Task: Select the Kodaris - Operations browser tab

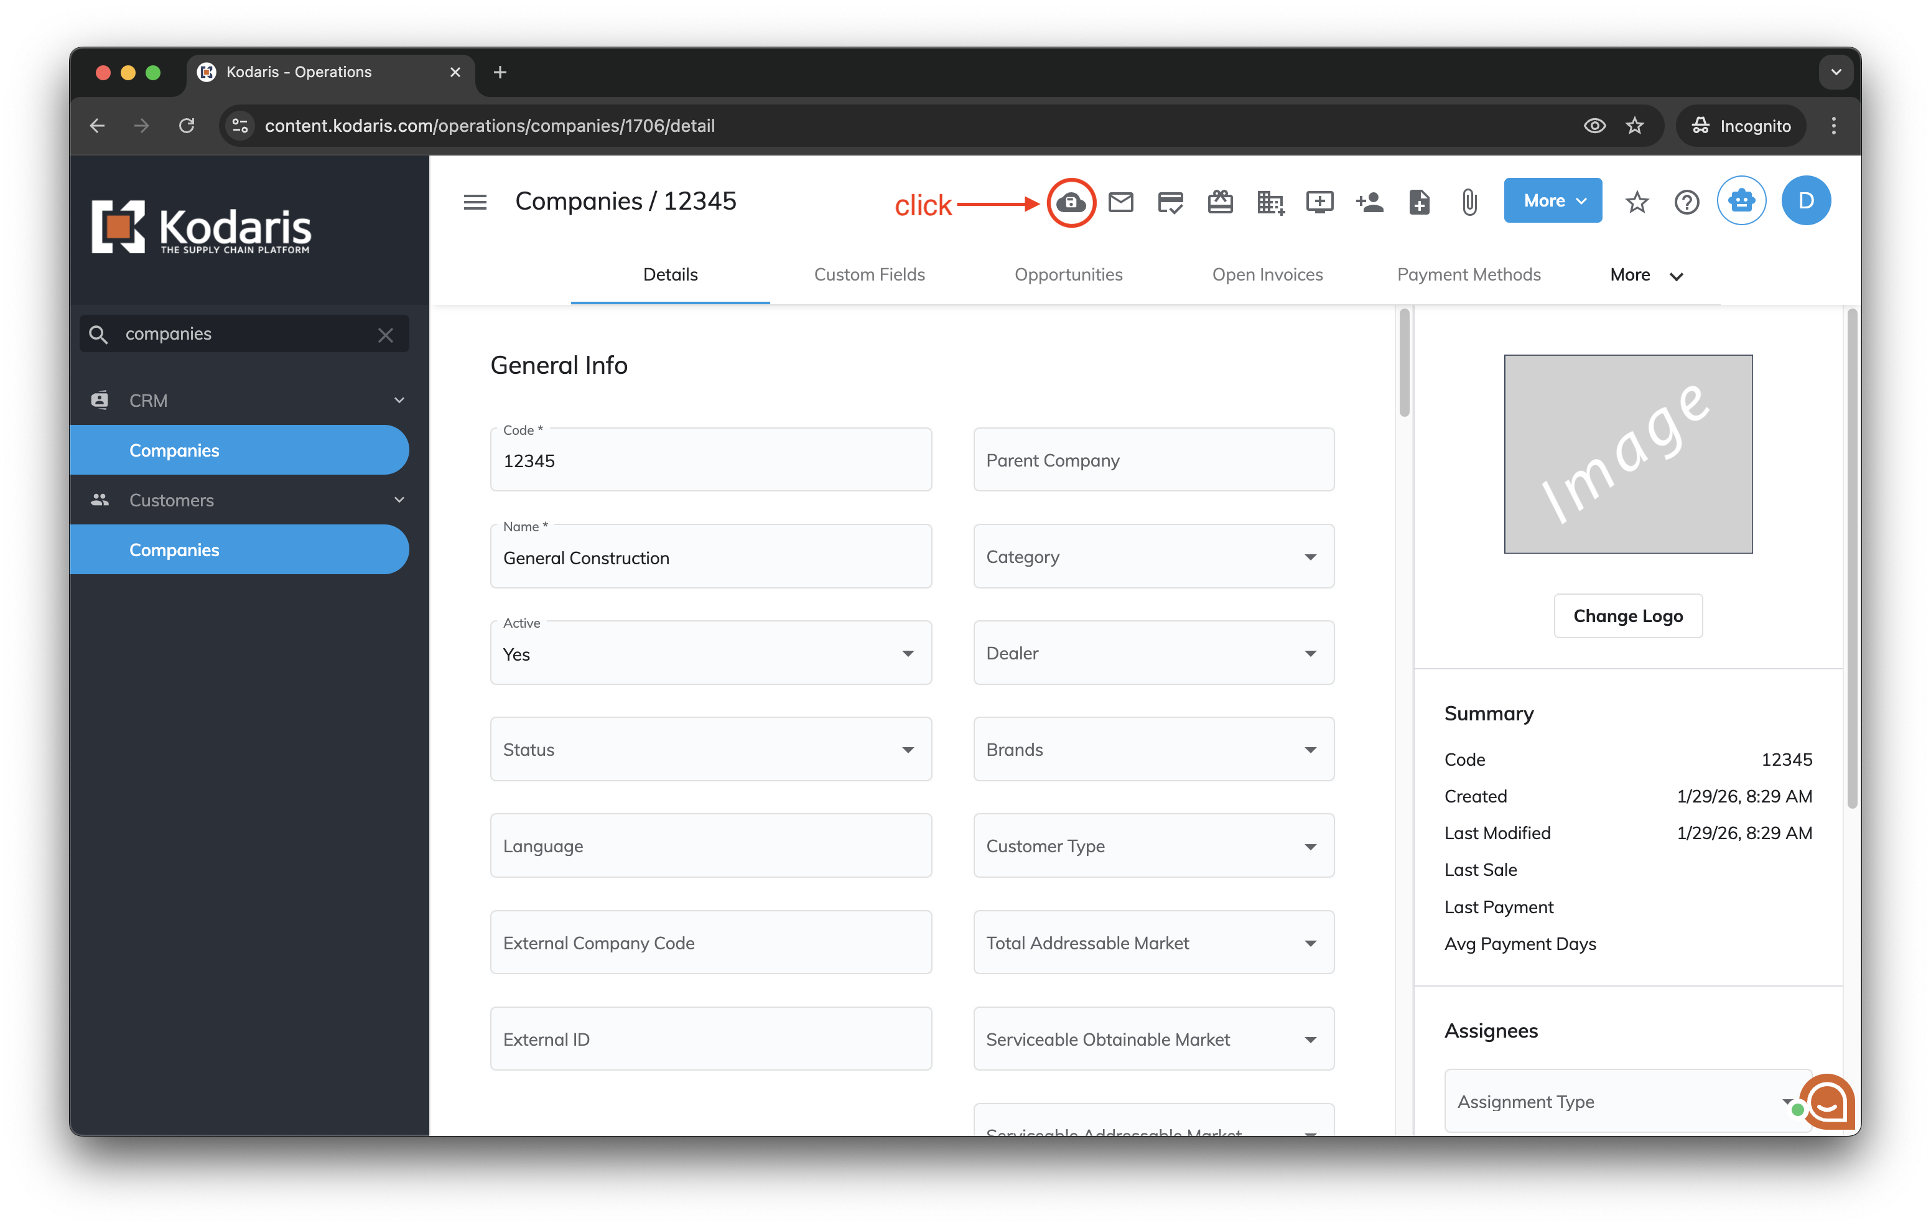Action: [330, 72]
